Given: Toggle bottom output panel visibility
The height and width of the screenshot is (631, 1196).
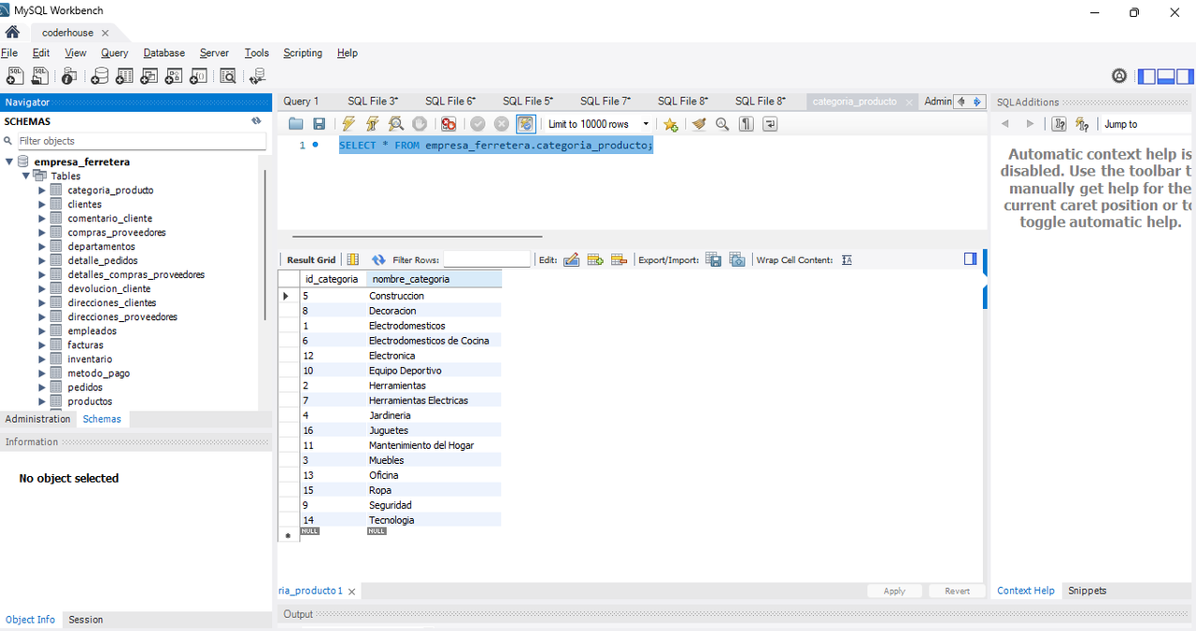Looking at the screenshot, I should pos(1165,76).
